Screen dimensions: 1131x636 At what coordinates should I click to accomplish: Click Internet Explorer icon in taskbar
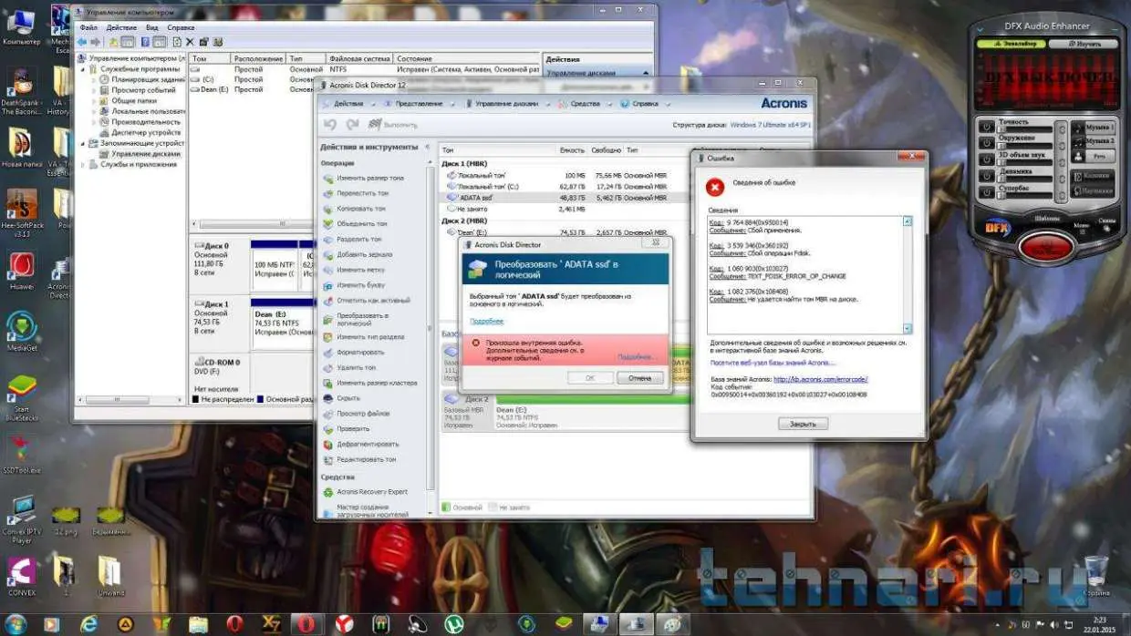[89, 624]
